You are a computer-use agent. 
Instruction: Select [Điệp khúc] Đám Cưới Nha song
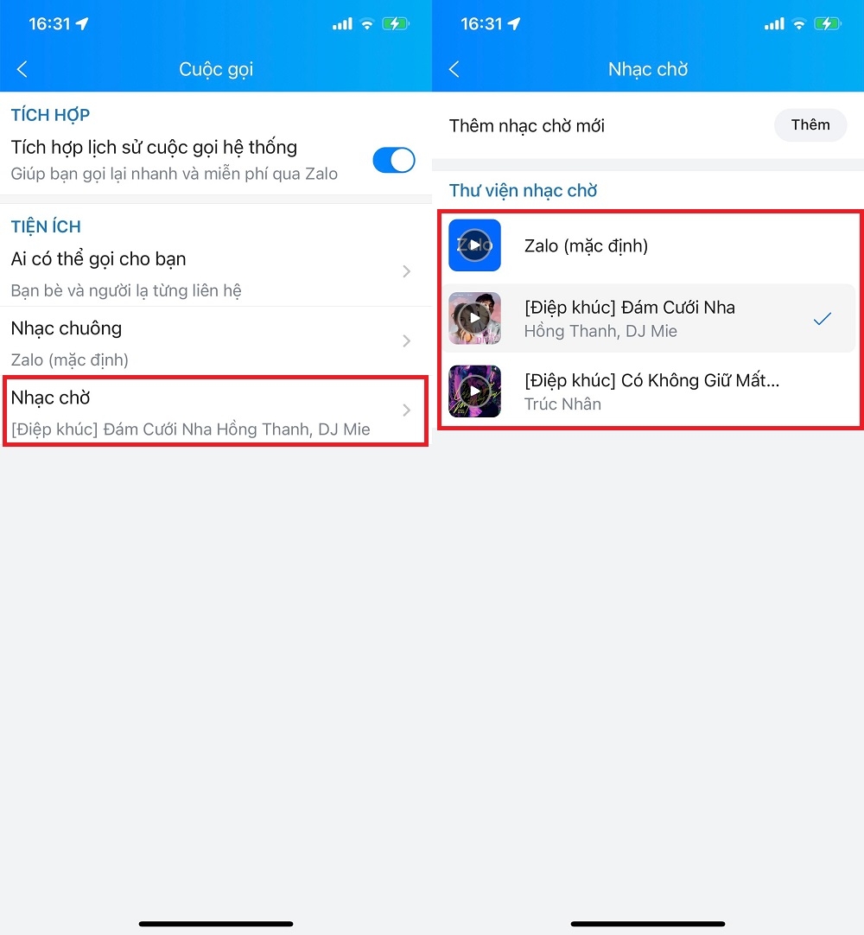650,318
